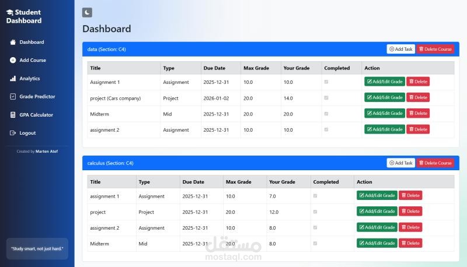Viewport: 467px width, 267px height.
Task: Toggle Completed checkbox for data assignment 2
Action: [326, 129]
